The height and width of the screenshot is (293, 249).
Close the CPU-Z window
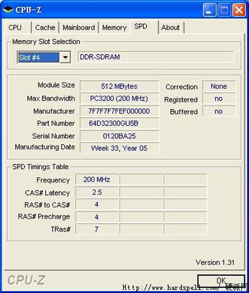(239, 9)
